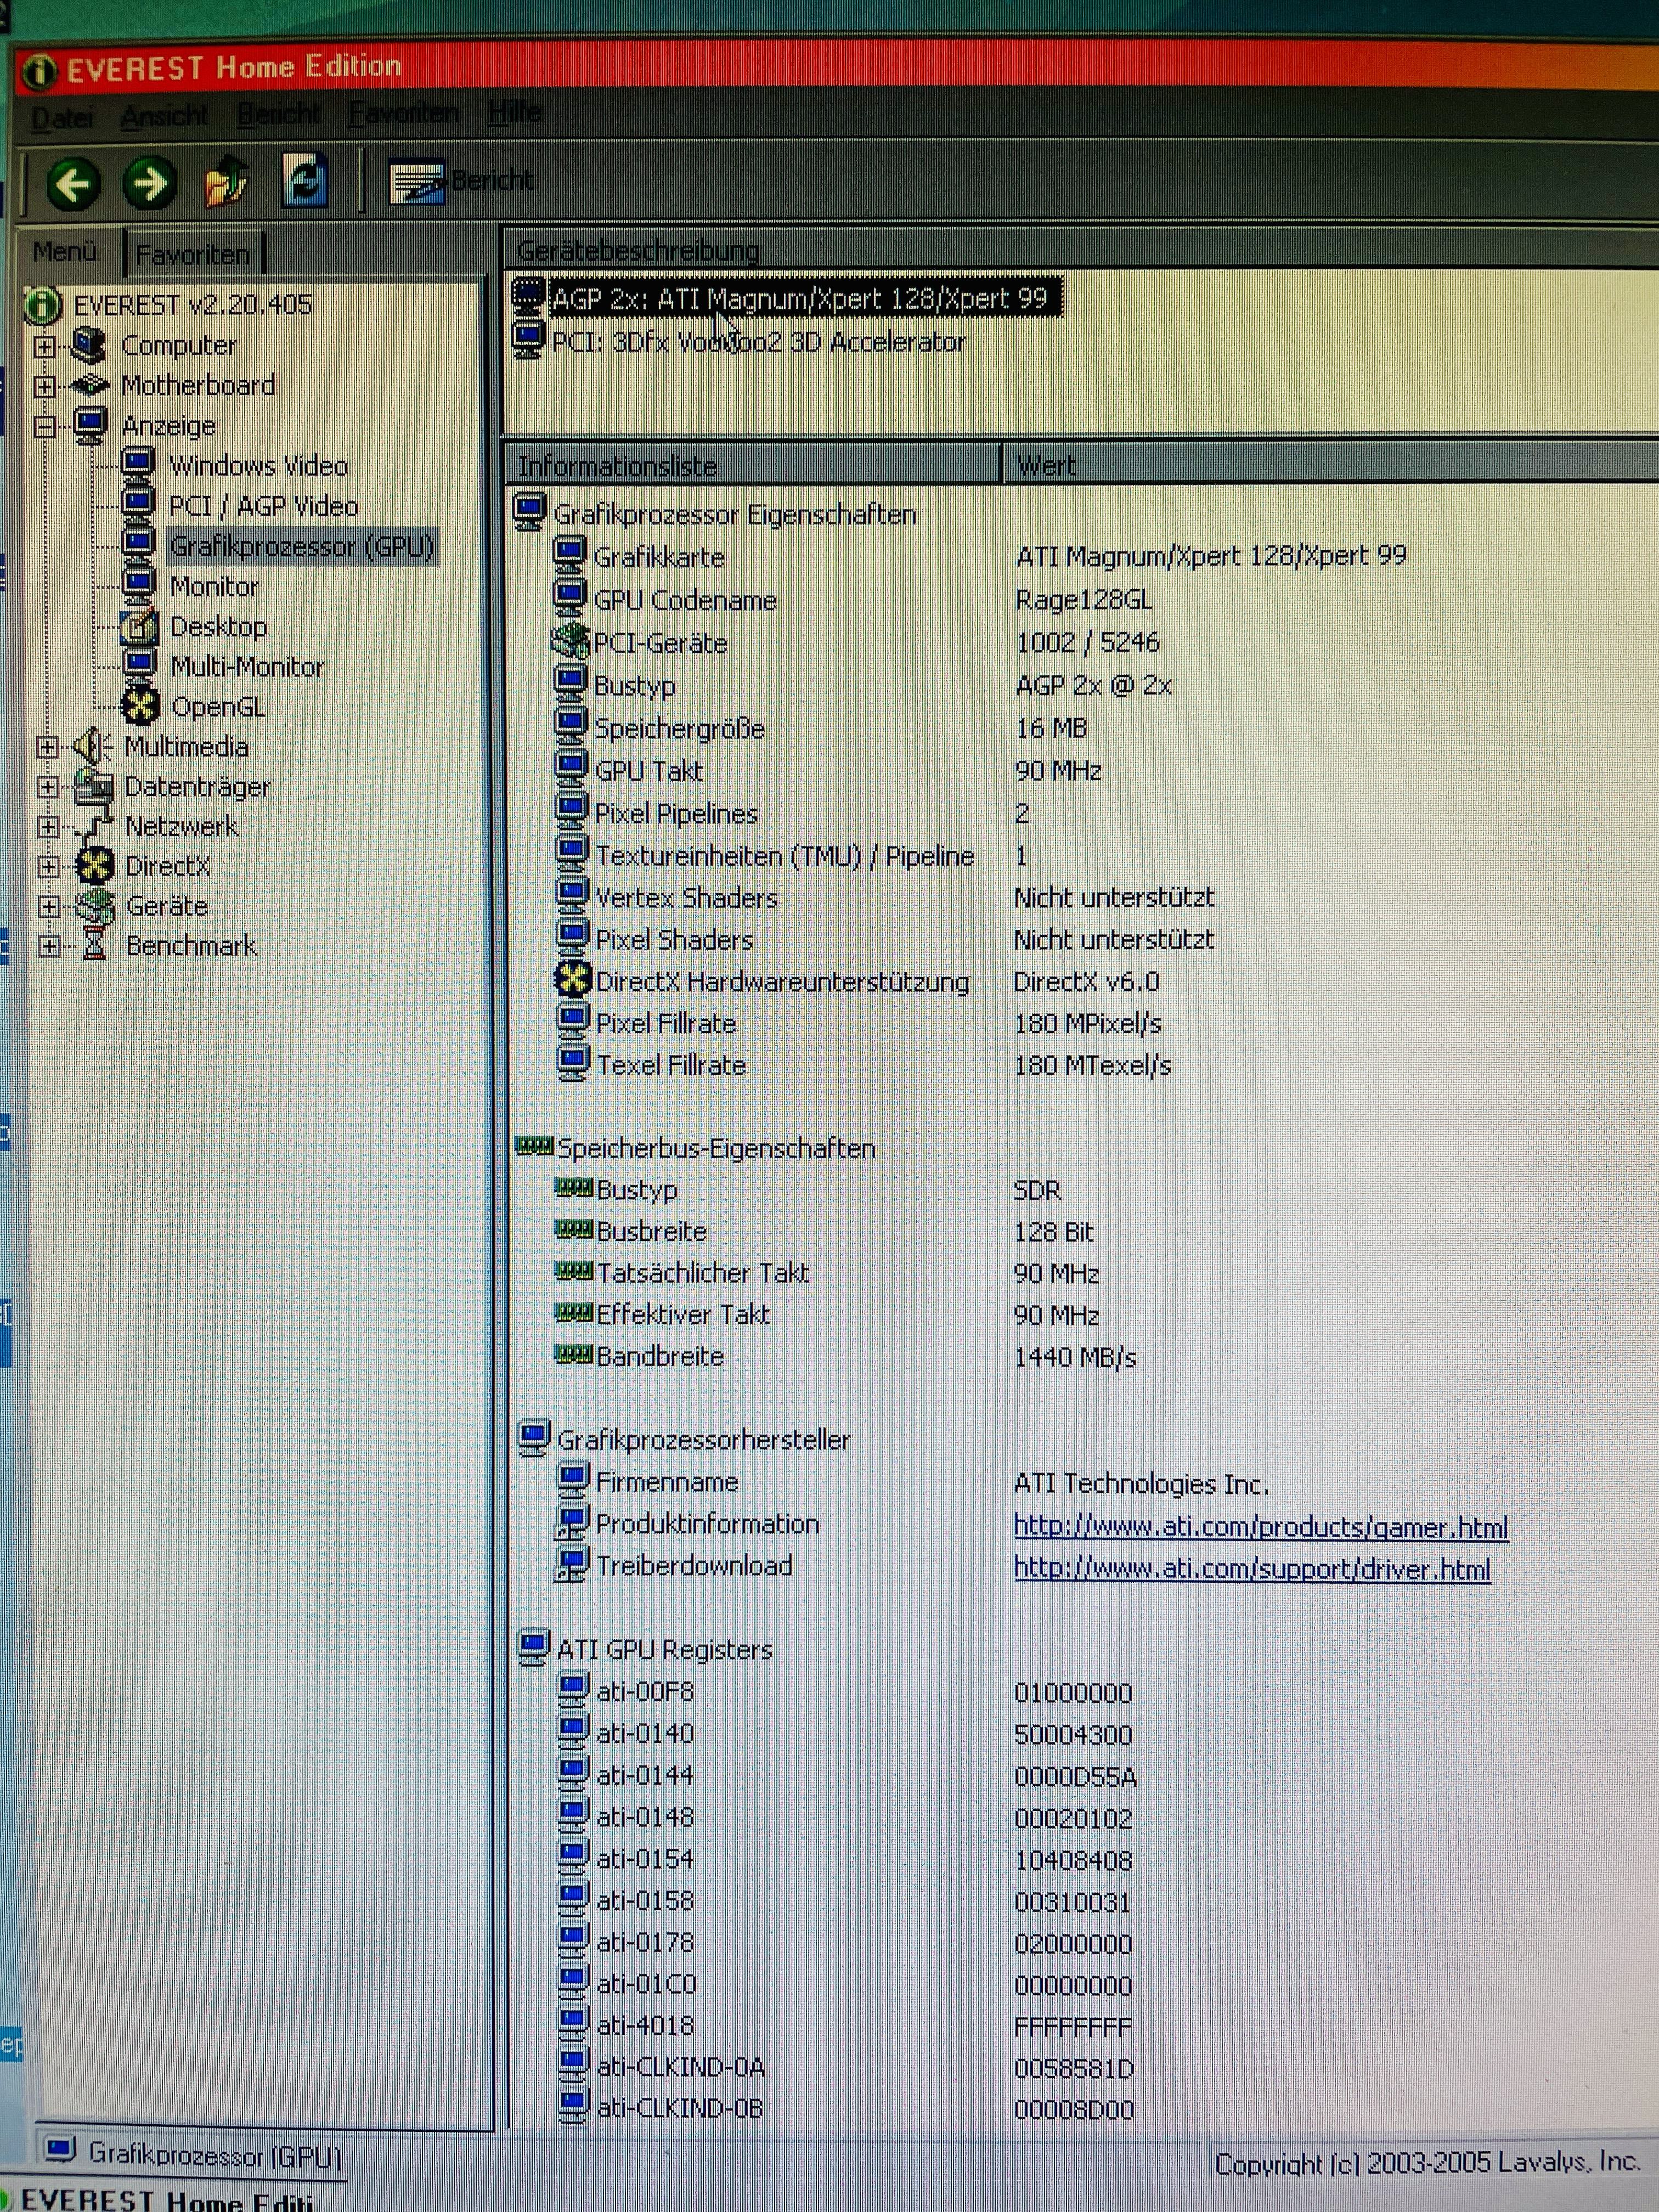Click the green Back arrow toolbar icon
The height and width of the screenshot is (2212, 1659).
73,184
